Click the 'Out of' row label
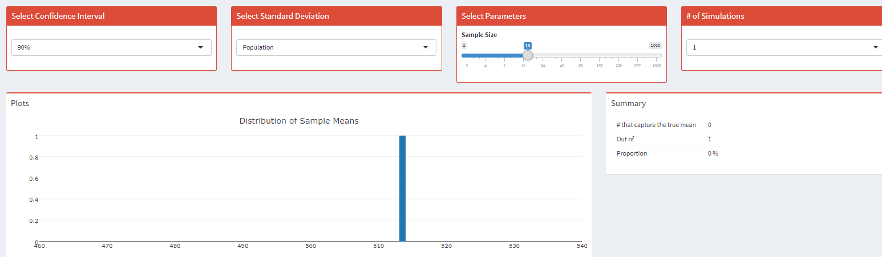882x257 pixels. 625,139
